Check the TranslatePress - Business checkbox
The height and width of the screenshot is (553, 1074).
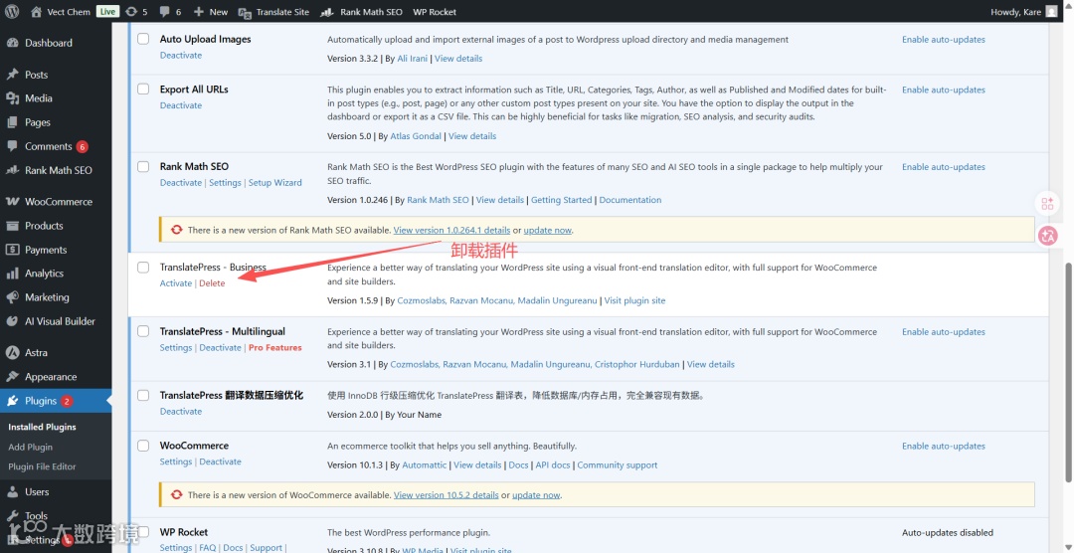(143, 268)
